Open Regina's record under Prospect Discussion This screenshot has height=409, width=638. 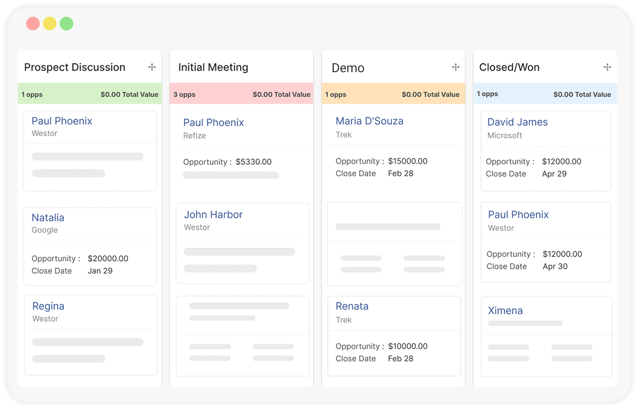[x=48, y=306]
